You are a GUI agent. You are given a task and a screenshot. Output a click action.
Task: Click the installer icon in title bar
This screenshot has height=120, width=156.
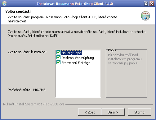point(4,3)
